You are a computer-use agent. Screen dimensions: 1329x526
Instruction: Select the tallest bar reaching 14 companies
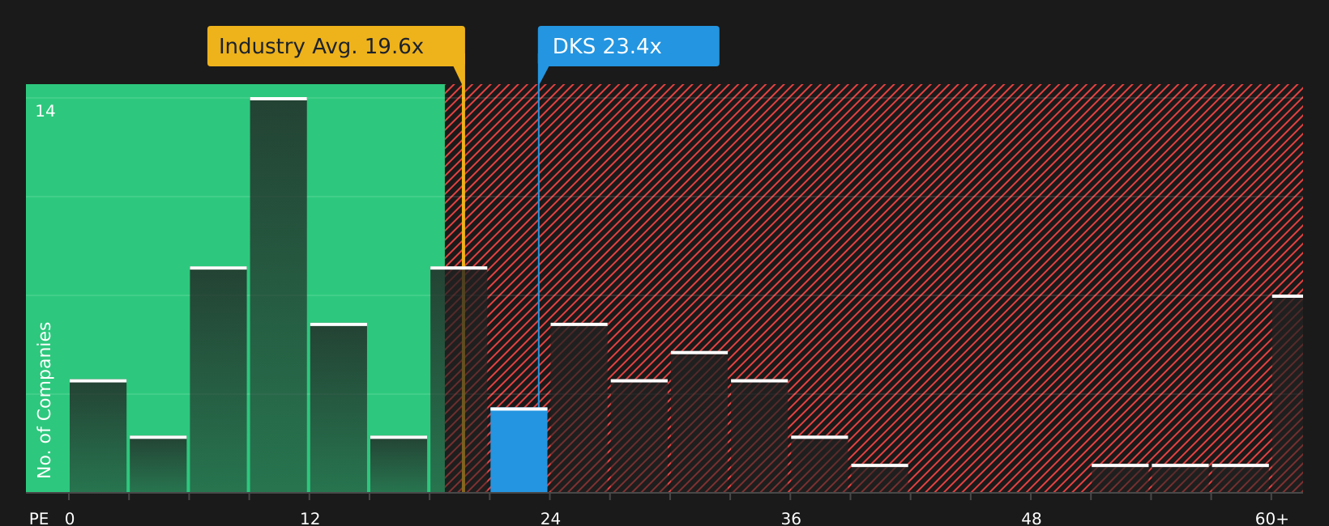279,295
